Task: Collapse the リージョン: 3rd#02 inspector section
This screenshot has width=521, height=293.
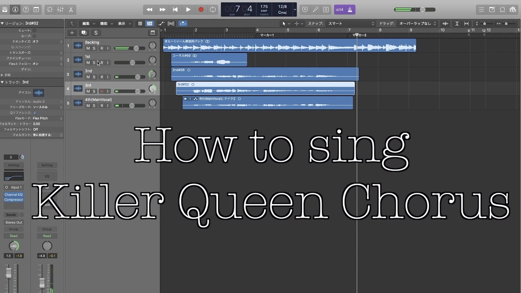Action: click(x=2, y=24)
